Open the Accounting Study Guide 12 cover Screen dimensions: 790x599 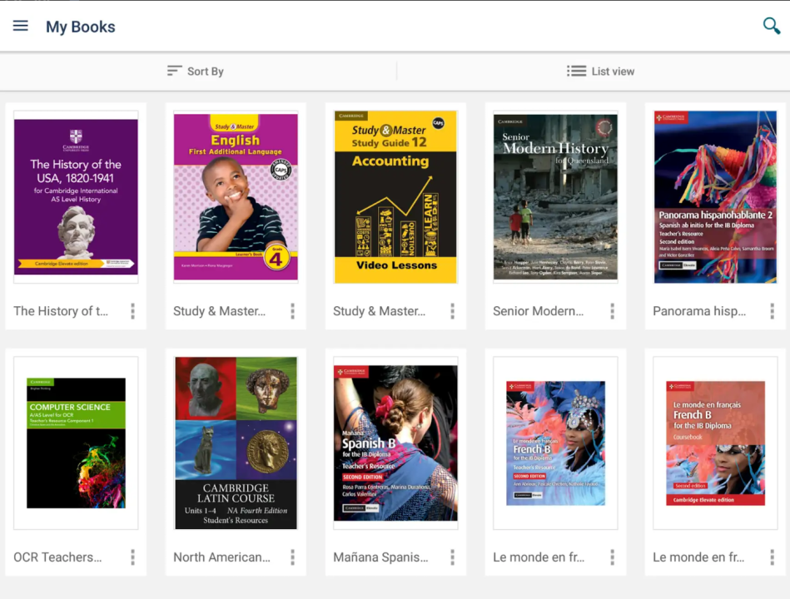395,197
